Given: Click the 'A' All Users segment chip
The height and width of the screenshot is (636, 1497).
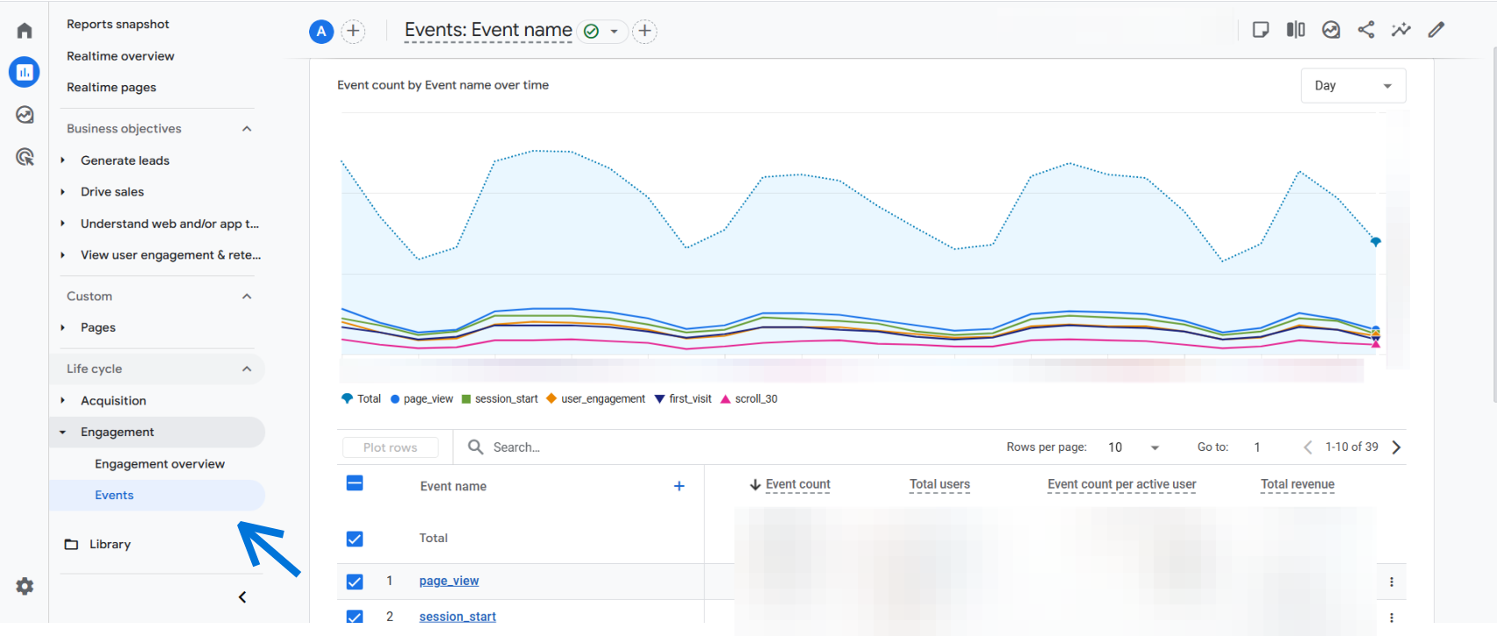Looking at the screenshot, I should tap(321, 32).
